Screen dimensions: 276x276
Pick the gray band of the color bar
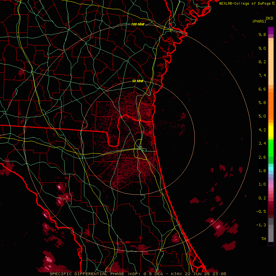(x=271, y=230)
